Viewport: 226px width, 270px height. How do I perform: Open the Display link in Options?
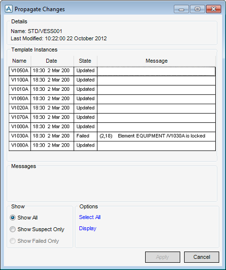88,228
